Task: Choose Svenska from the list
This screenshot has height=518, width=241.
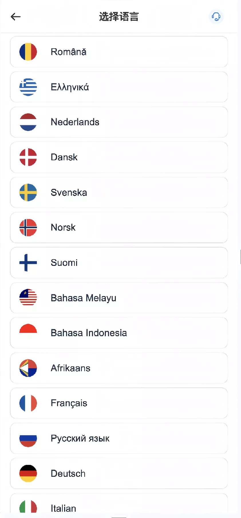Action: pyautogui.click(x=119, y=193)
